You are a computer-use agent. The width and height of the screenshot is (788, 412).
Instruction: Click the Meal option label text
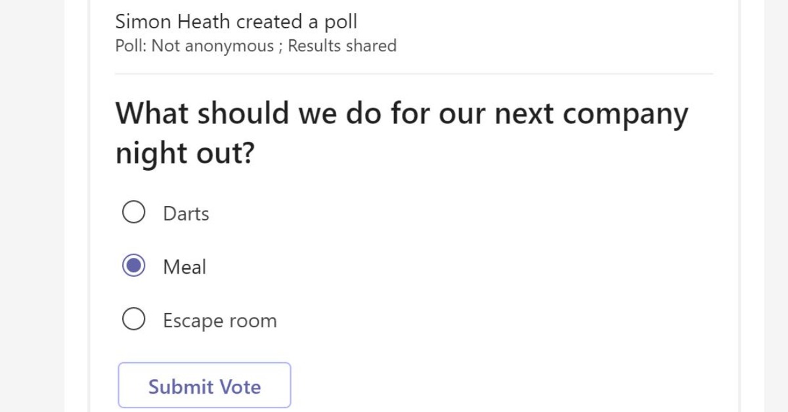[185, 266]
